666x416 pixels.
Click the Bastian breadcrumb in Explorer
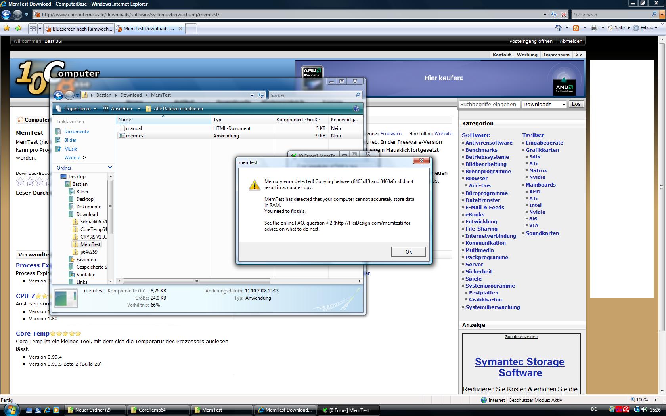tap(104, 95)
